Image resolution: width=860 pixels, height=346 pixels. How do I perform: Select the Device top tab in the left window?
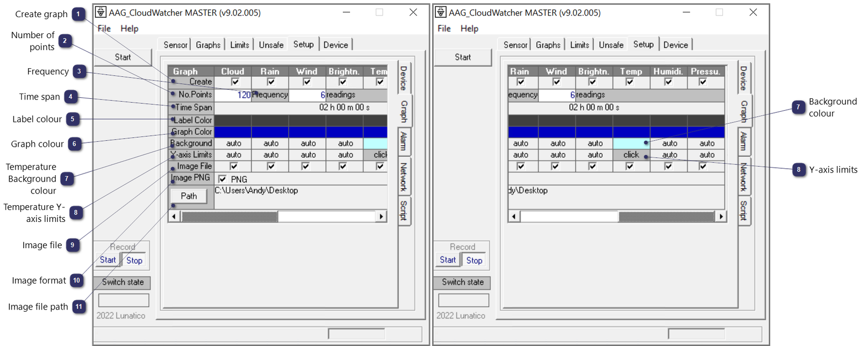[336, 45]
